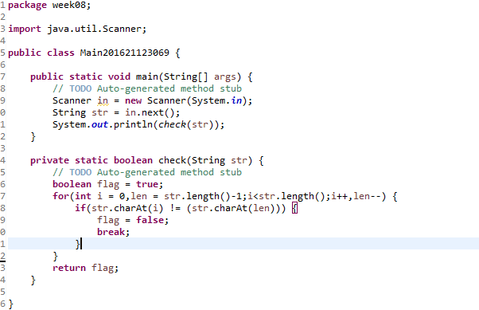Viewport: 479px width, 310px height.
Task: Click the highlighted opening brace after the if condition
Action: tap(294, 209)
